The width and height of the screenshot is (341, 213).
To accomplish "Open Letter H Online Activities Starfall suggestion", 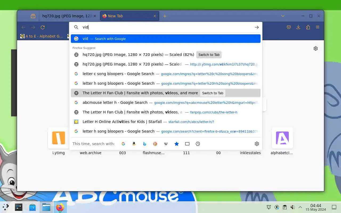I will pos(166,122).
